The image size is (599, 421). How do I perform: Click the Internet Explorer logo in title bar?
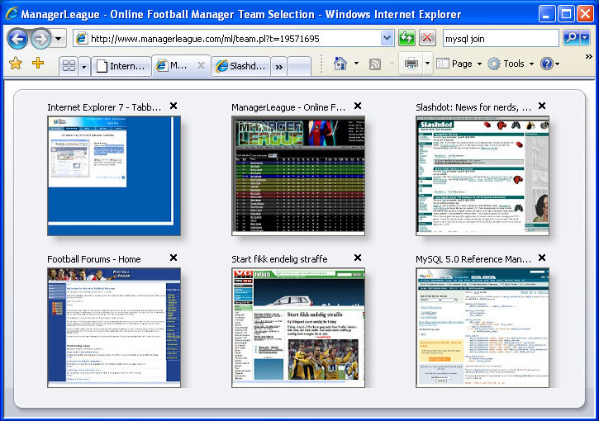click(12, 13)
